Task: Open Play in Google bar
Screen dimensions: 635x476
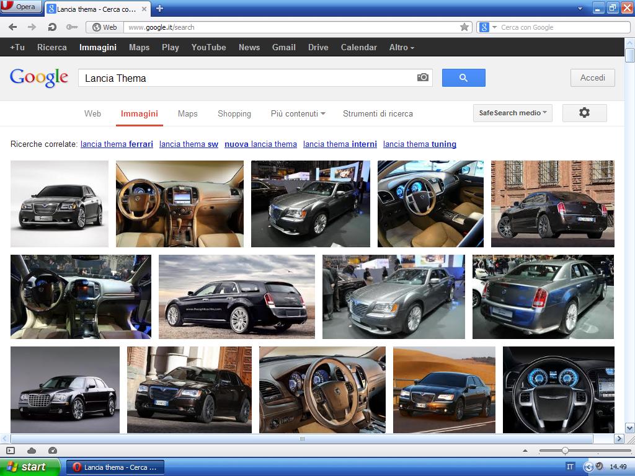Action: click(x=171, y=47)
